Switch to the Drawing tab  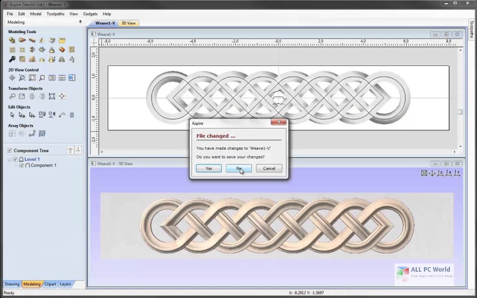12,284
